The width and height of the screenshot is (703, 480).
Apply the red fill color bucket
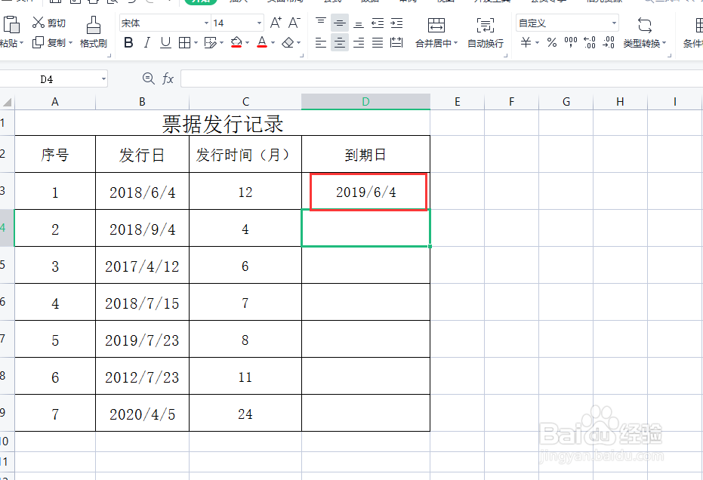tap(236, 42)
